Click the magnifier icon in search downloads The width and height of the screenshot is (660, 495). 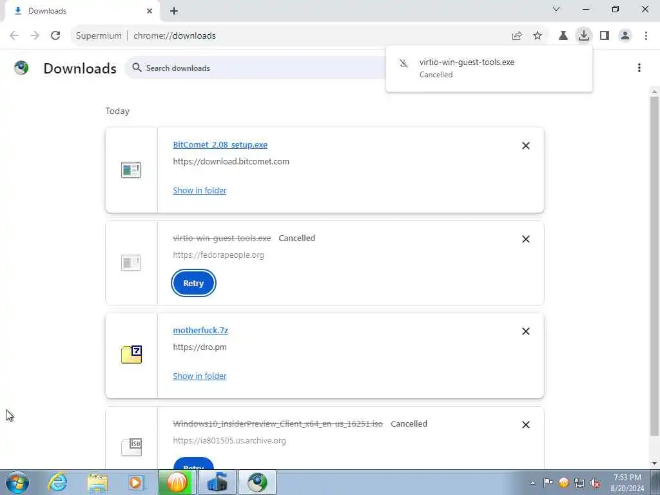[137, 67]
